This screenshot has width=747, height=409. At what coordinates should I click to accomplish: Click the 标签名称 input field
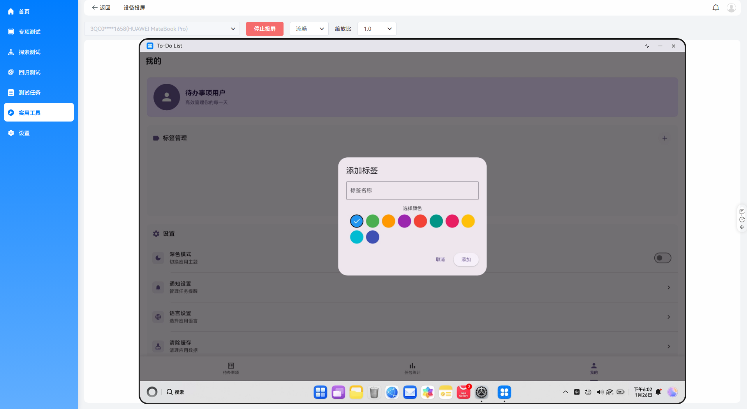(x=412, y=190)
